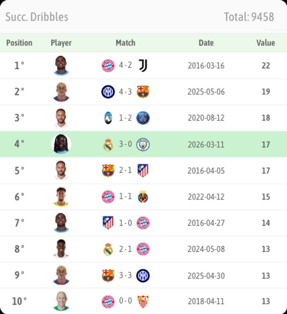Sort by the Value column header
This screenshot has height=314, width=287.
click(266, 43)
